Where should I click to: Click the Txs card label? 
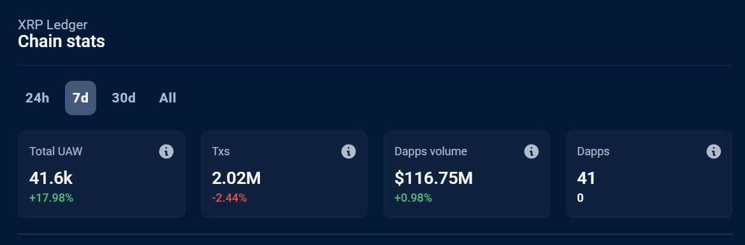pyautogui.click(x=221, y=151)
